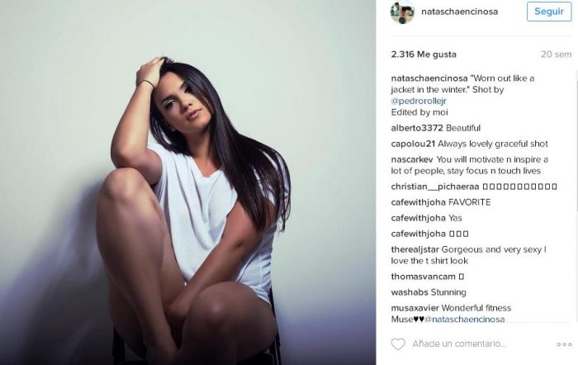Open the @pedrorollejr mention link
Screen dimensions: 578x365
(x=419, y=101)
